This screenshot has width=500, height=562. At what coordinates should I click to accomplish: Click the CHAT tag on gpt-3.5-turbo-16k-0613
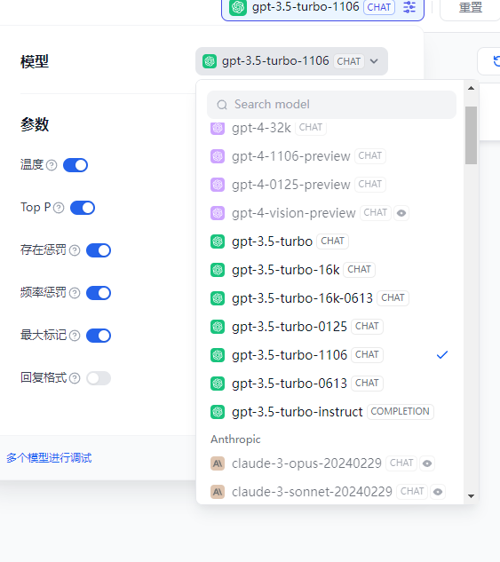(393, 297)
